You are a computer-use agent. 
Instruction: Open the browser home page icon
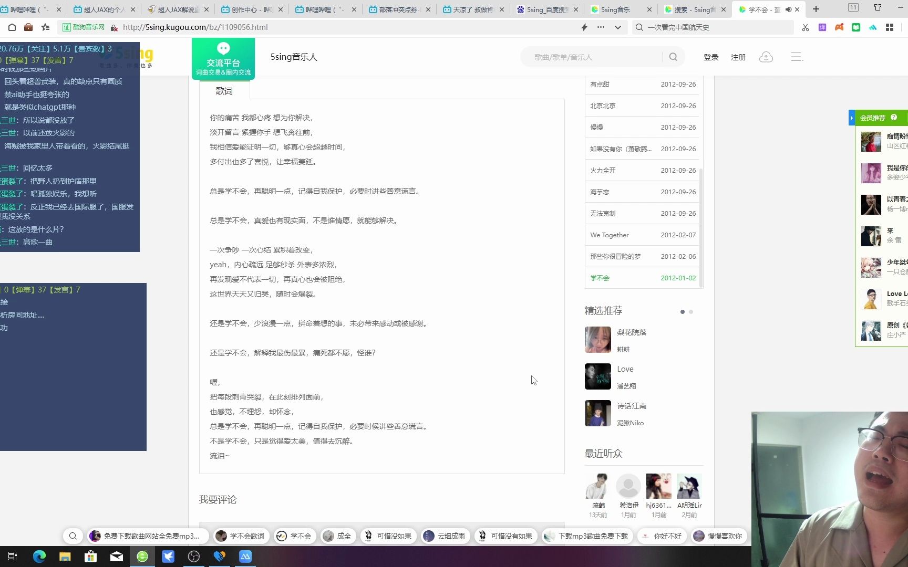[x=12, y=27]
